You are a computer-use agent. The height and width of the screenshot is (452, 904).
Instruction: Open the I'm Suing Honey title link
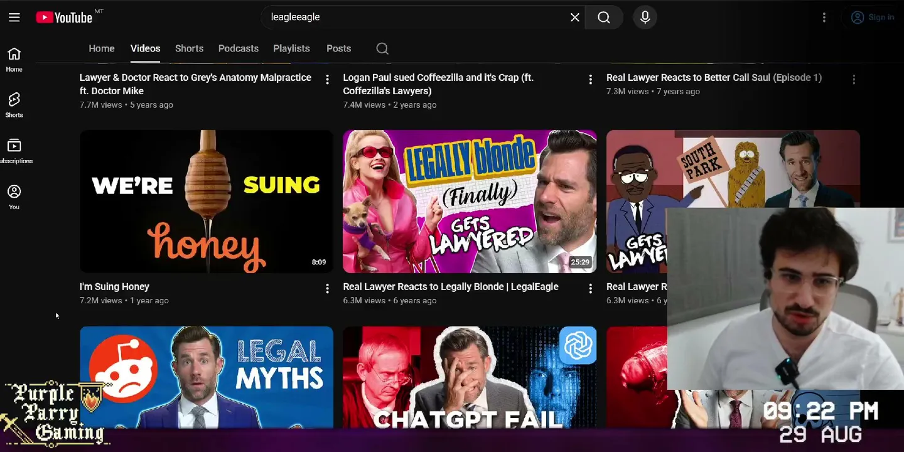(x=114, y=286)
